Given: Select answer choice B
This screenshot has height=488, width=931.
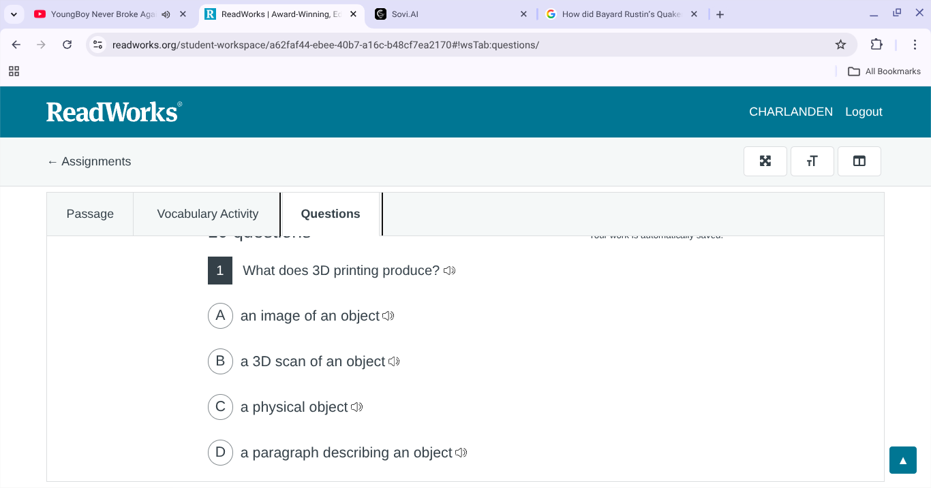Looking at the screenshot, I should click(x=220, y=361).
